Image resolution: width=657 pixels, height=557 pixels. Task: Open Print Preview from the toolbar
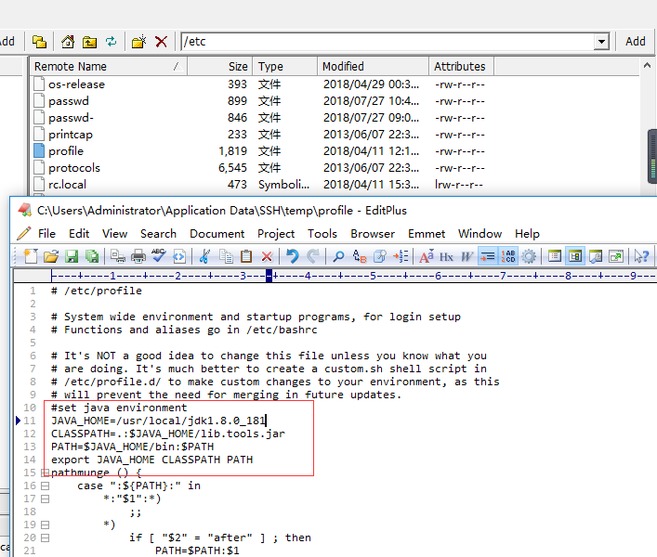118,256
